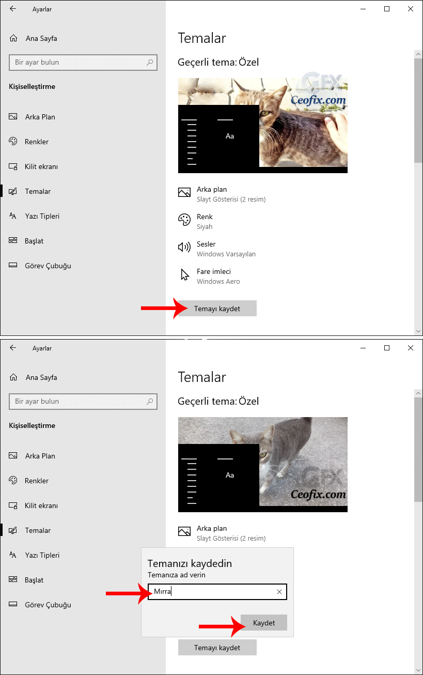
Task: Open Renkler palette item in top window
Action: [x=29, y=142]
